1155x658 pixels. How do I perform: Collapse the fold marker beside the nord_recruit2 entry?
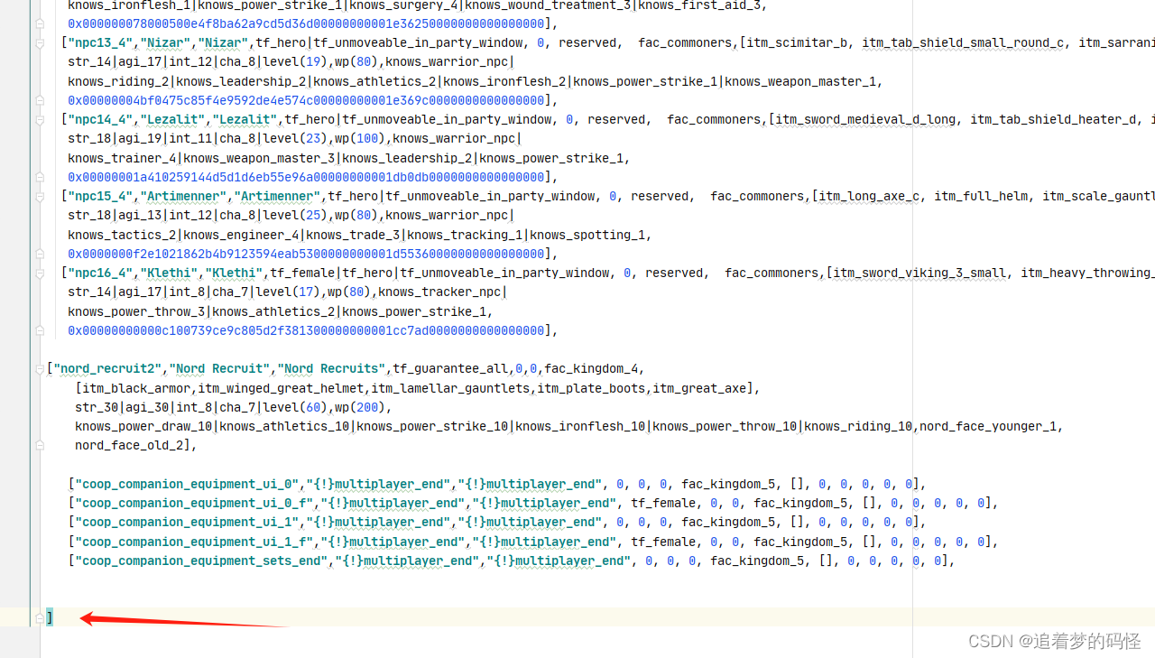tap(40, 368)
